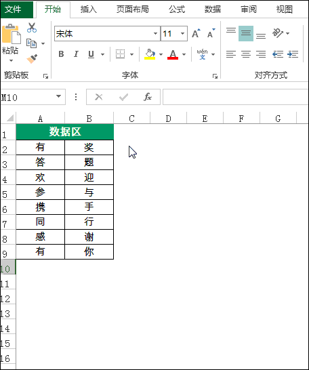Open the phonetic guide dropdown arrow
This screenshot has width=309, height=370.
tap(213, 54)
